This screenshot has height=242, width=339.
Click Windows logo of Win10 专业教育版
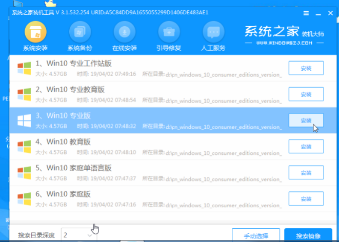[x=24, y=94]
